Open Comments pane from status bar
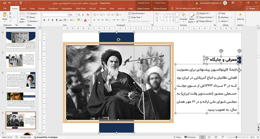This screenshot has height=139, width=260. [190, 137]
